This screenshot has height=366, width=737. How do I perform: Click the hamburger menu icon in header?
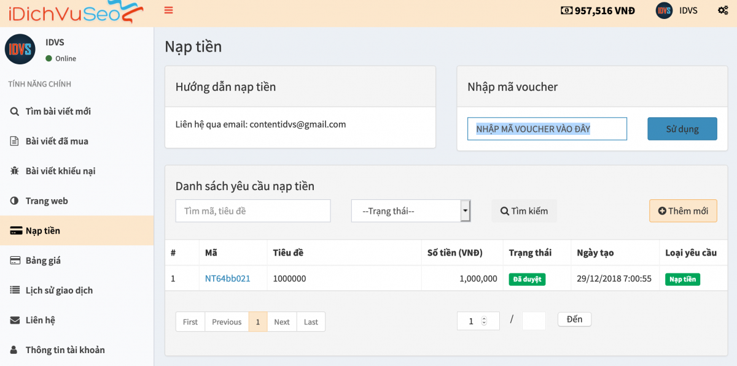pyautogui.click(x=169, y=10)
